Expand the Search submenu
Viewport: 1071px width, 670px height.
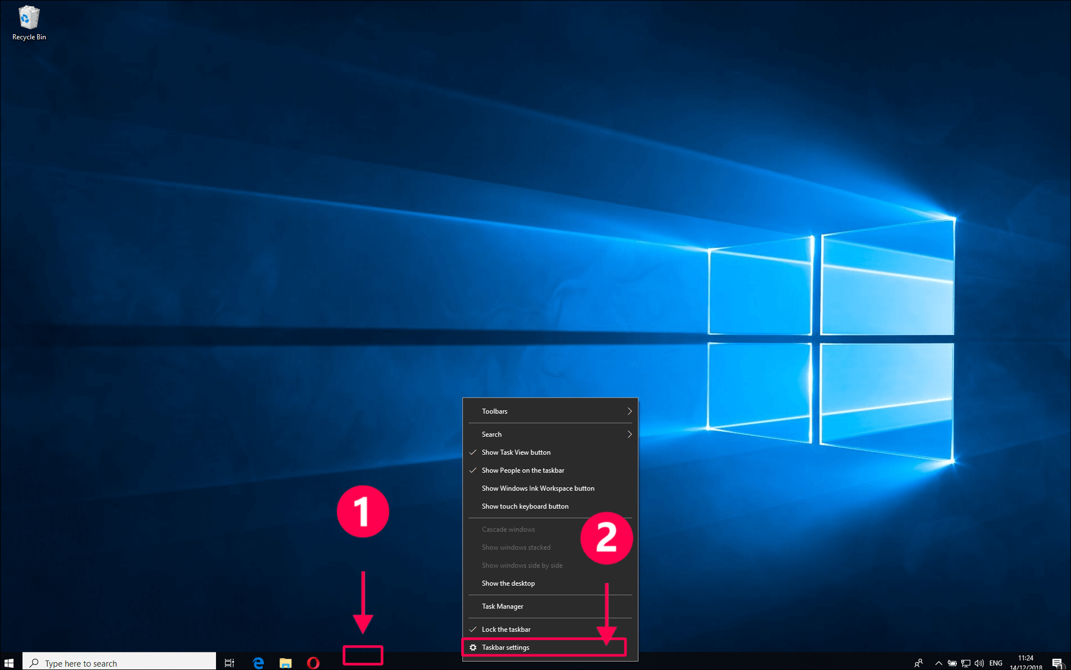(x=550, y=434)
